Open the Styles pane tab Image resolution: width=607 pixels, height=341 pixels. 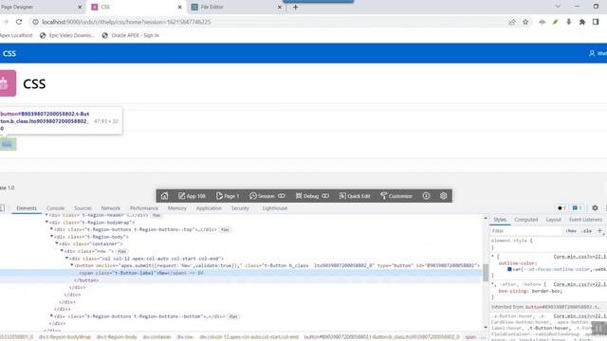(500, 220)
